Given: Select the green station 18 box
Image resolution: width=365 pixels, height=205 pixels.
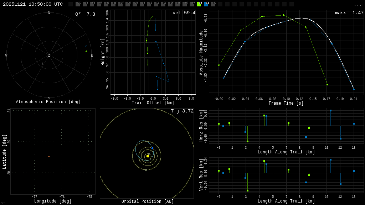Looking at the screenshot, I should (x=199, y=4).
